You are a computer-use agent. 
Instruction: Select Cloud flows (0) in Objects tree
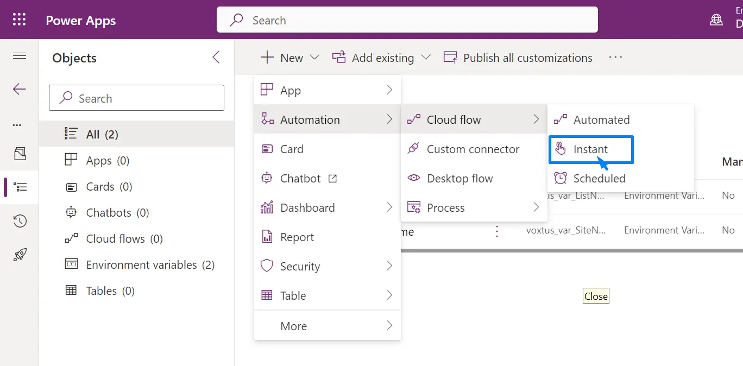(137, 238)
